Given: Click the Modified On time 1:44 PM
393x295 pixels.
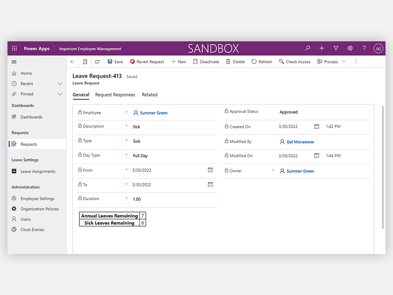Looking at the screenshot, I should (x=333, y=155).
